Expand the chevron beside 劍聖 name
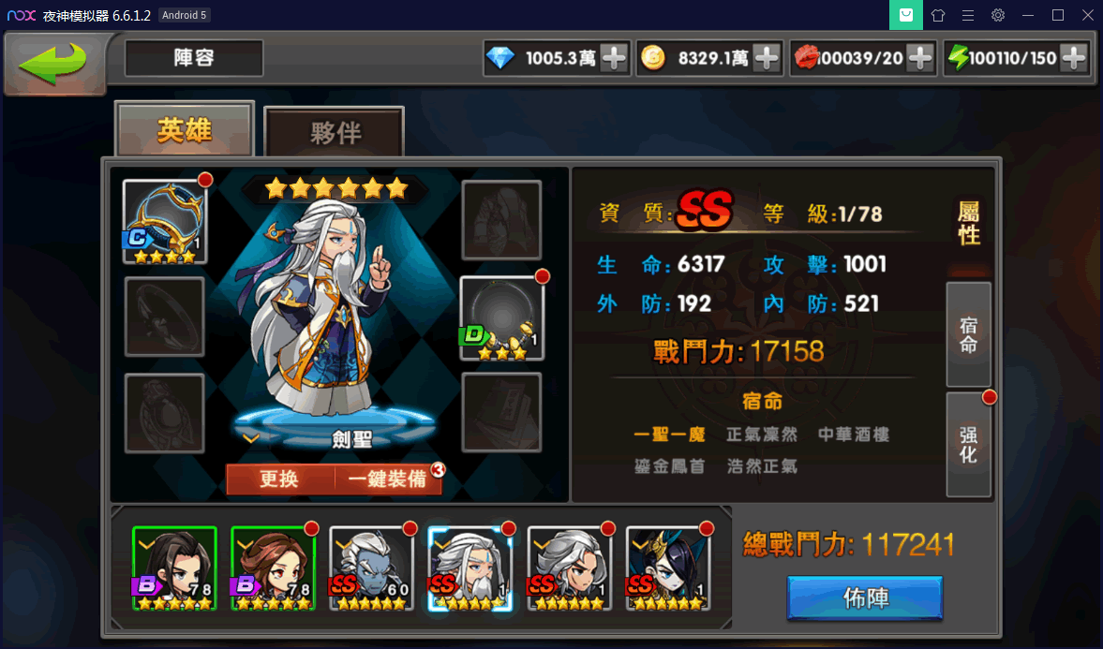The width and height of the screenshot is (1103, 649). 251,439
